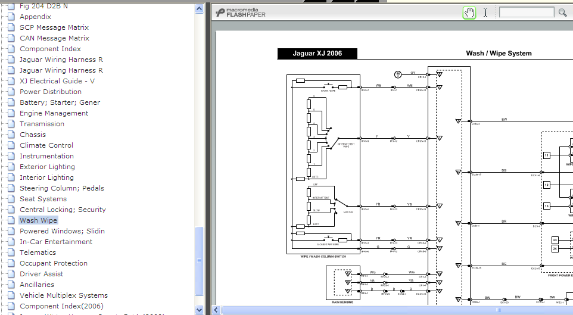
Task: Open In-Car Entertainment section
Action: (x=56, y=242)
